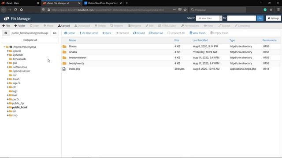Click the View toolbar button
Screen dimensions: 282x158
pos(208,25)
